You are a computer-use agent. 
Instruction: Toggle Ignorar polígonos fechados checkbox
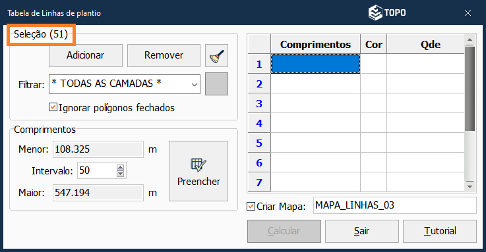coord(53,107)
